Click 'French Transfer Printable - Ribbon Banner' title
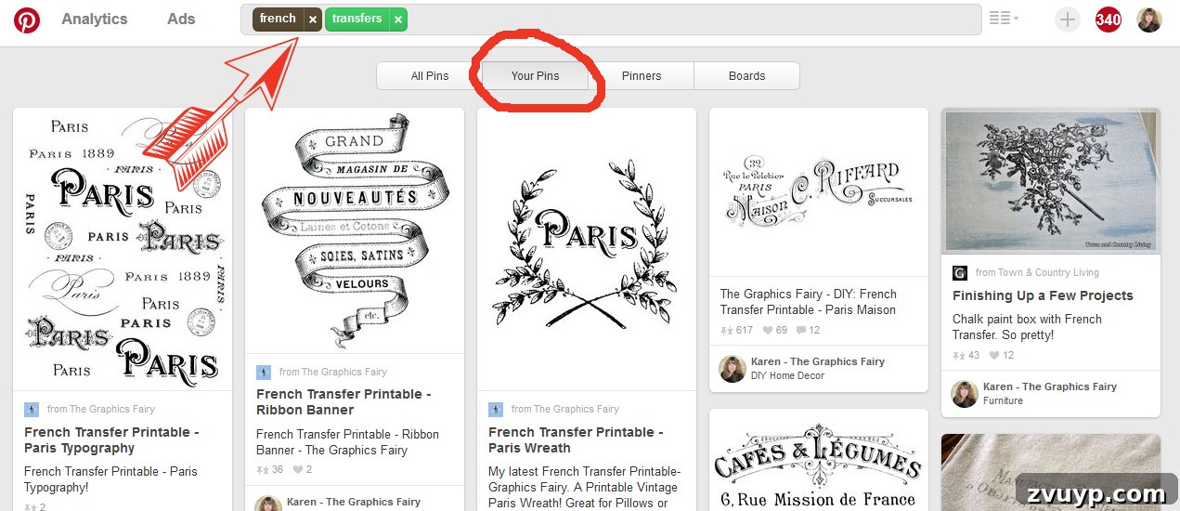1180x511 pixels. point(344,401)
